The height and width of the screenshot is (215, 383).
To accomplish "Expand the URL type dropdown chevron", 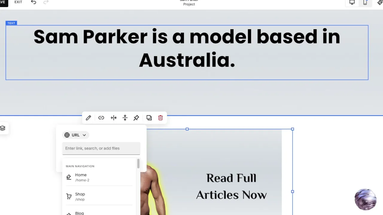I will click(84, 135).
